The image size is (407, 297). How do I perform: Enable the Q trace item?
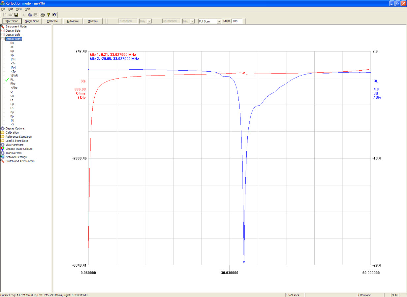coord(12,92)
